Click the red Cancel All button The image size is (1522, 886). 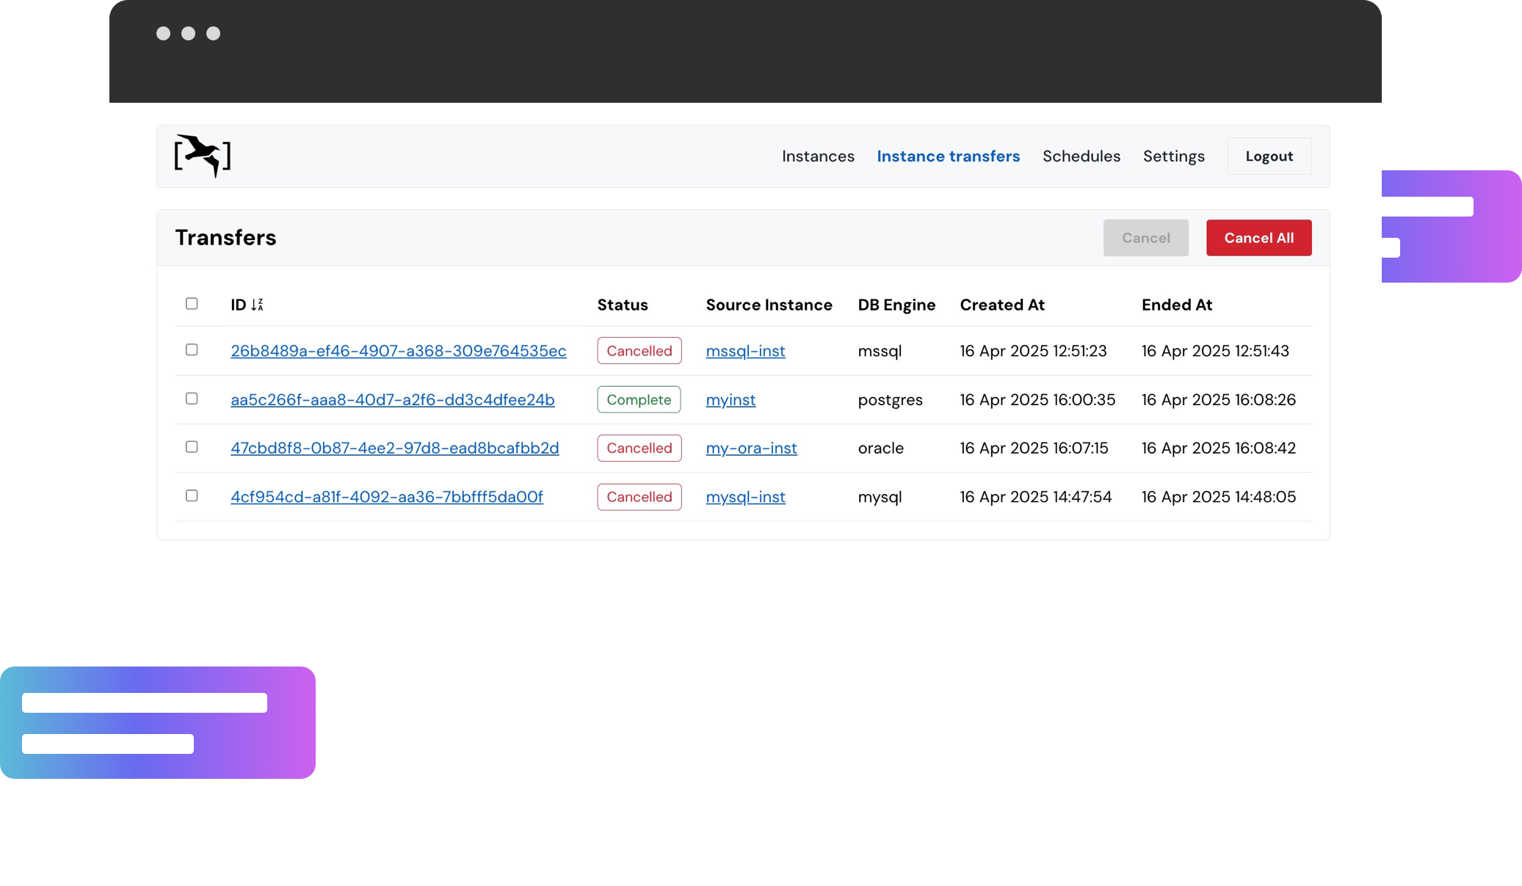1258,238
